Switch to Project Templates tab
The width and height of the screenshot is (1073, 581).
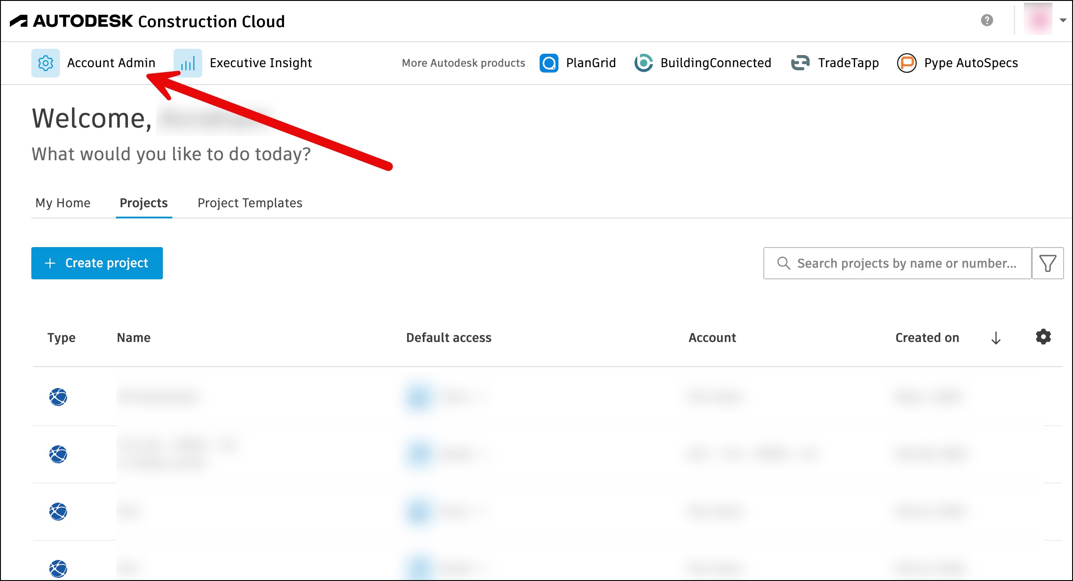coord(250,203)
